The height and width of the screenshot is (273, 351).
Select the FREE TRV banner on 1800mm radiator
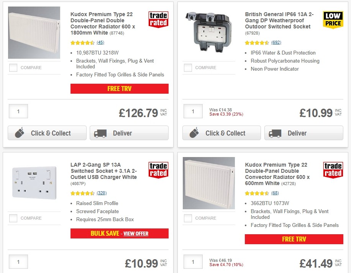click(x=119, y=89)
